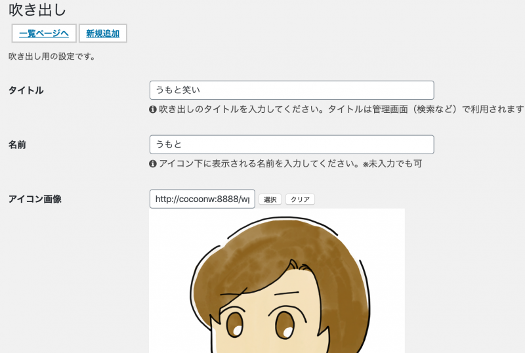Click the info icon beside the title hint
The height and width of the screenshot is (353, 525).
153,109
